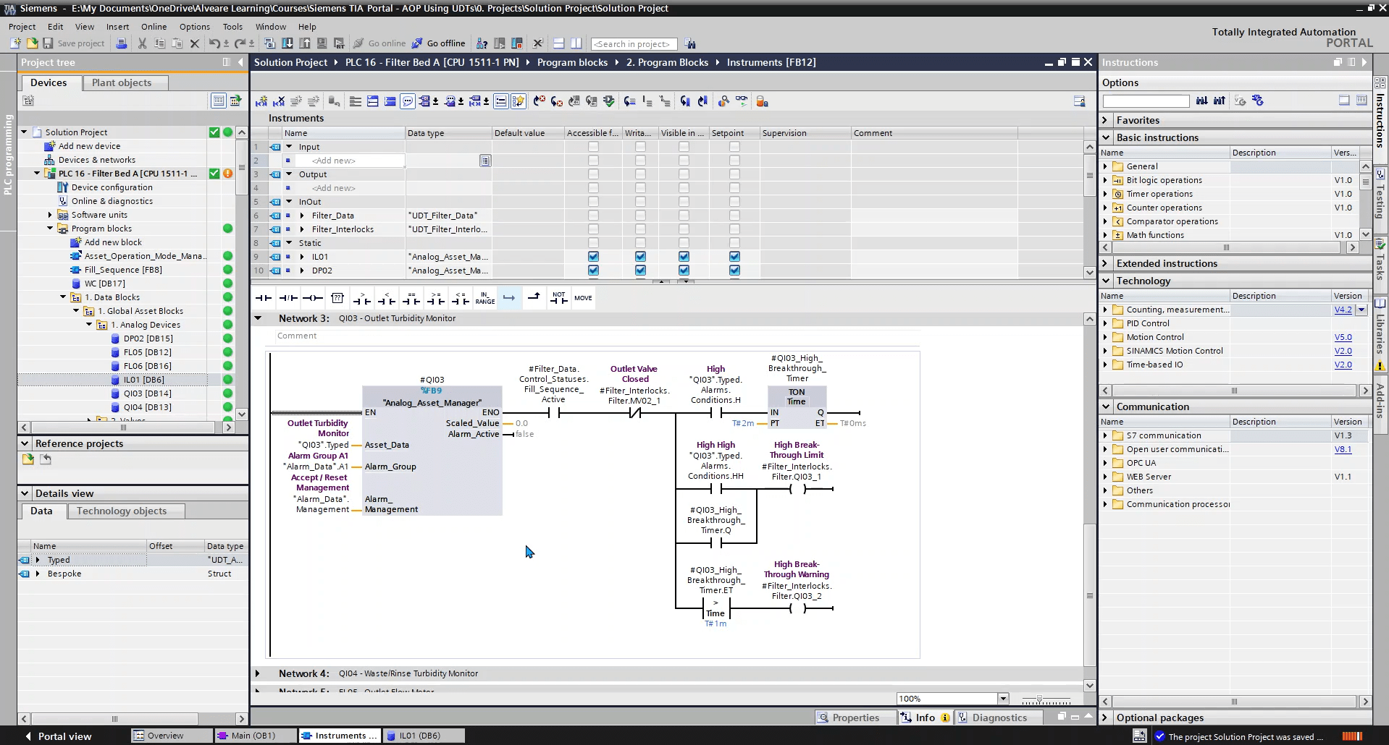Open the zoom level dropdown
This screenshot has width=1389, height=745.
(1003, 699)
